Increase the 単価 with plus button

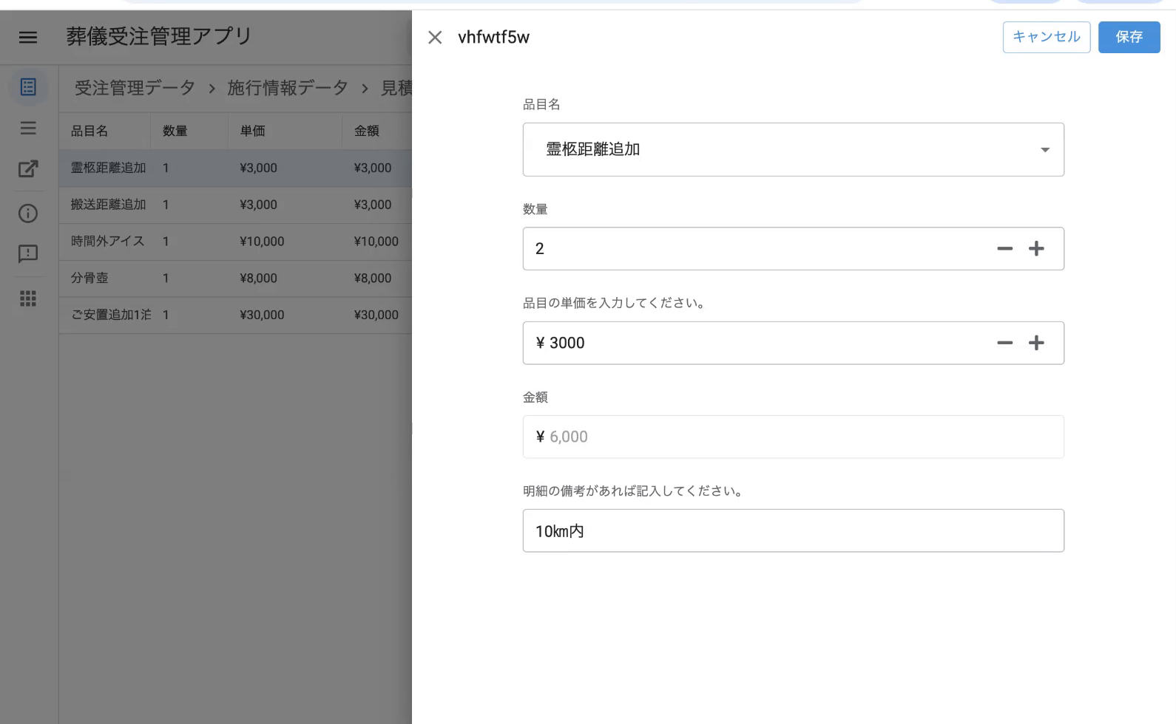pos(1036,343)
